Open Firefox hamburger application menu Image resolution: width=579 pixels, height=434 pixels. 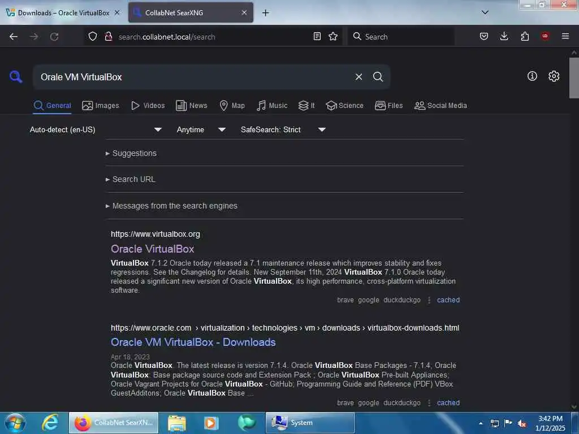[565, 36]
